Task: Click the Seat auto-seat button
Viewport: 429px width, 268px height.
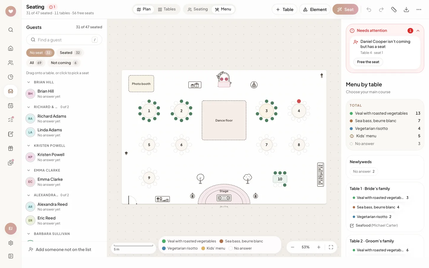Action: point(345,10)
